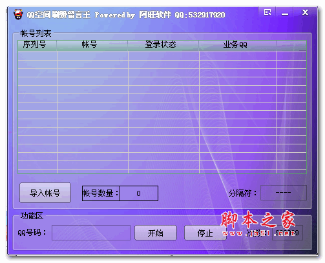Click the 帐号列表 group title

pyautogui.click(x=36, y=34)
